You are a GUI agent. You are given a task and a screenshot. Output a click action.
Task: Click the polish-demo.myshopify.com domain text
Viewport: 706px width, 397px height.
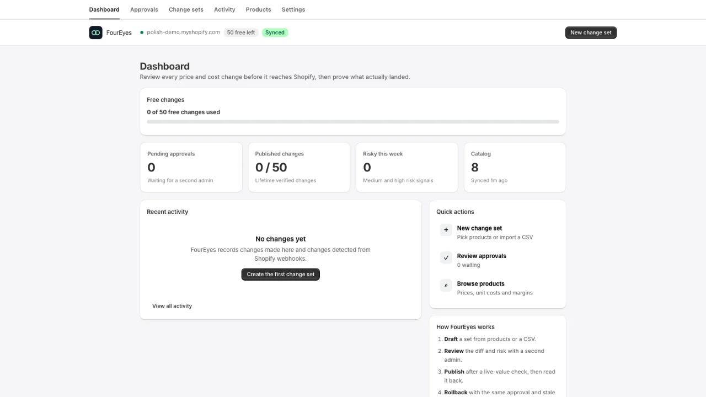(184, 33)
